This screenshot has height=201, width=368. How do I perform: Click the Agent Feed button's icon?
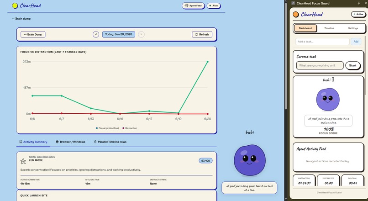[x=187, y=5]
